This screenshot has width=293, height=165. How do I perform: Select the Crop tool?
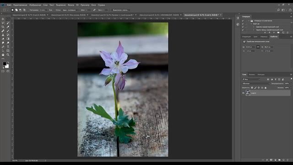3,27
